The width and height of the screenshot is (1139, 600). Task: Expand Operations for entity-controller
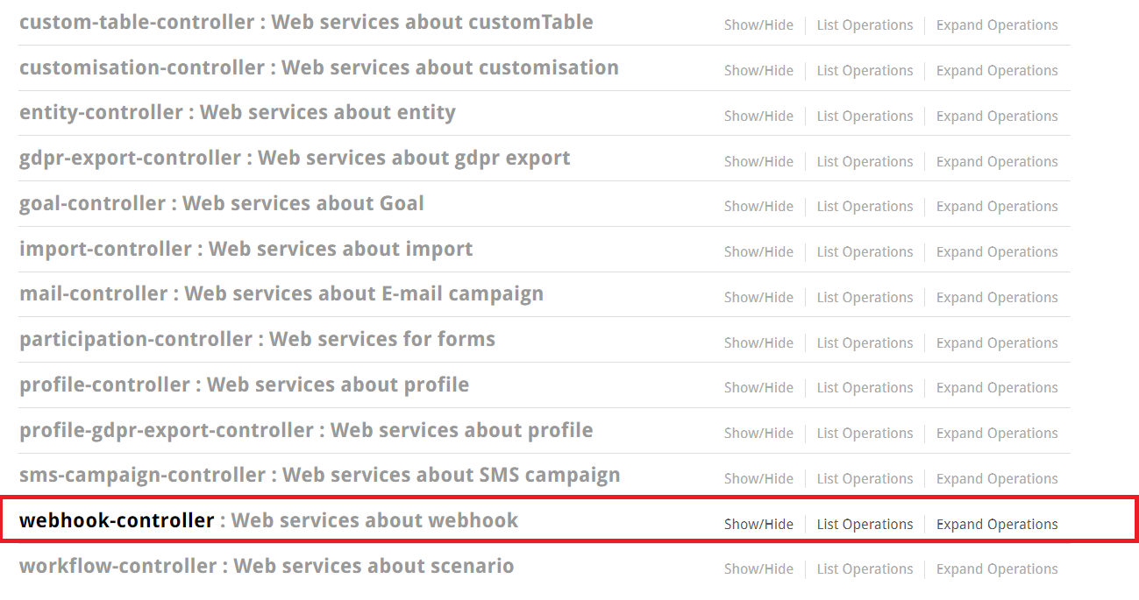click(x=997, y=116)
